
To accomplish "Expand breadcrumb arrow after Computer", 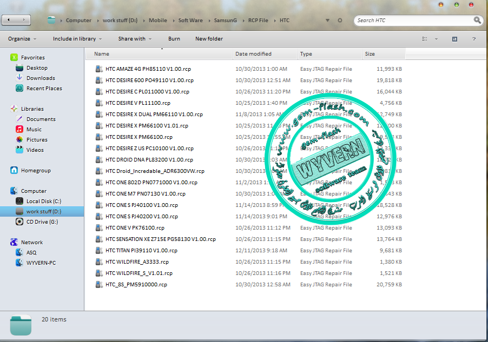I will pos(98,21).
